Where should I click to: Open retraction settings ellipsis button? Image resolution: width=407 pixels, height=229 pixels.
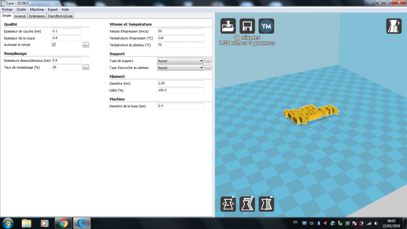(x=85, y=45)
